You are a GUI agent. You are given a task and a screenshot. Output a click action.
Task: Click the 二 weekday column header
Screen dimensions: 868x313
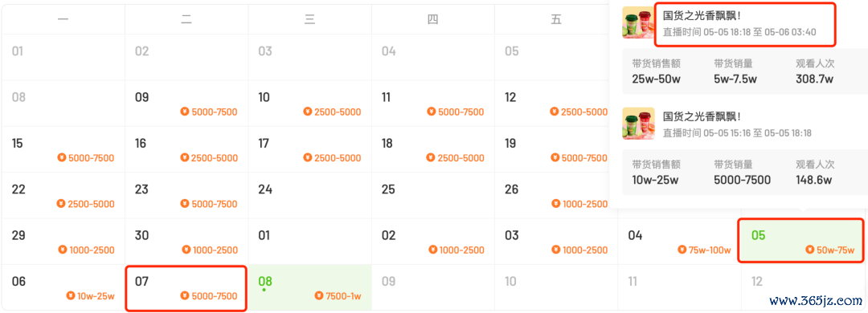pyautogui.click(x=186, y=20)
